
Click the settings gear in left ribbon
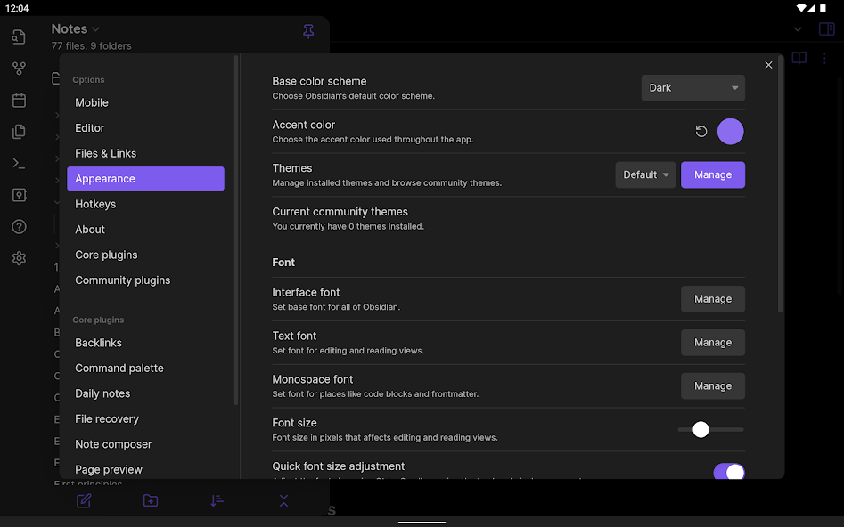pos(19,258)
